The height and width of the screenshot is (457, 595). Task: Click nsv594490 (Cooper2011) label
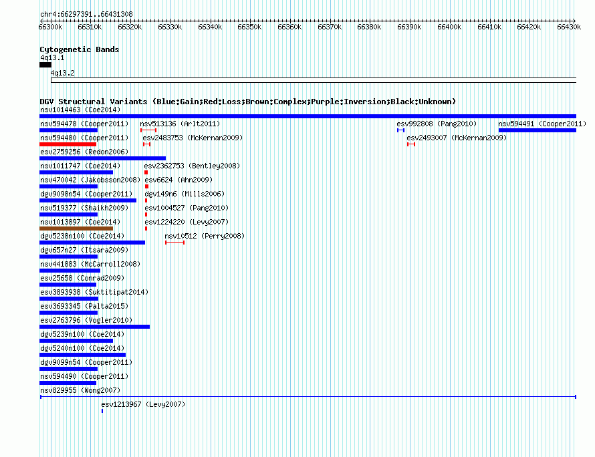click(84, 377)
